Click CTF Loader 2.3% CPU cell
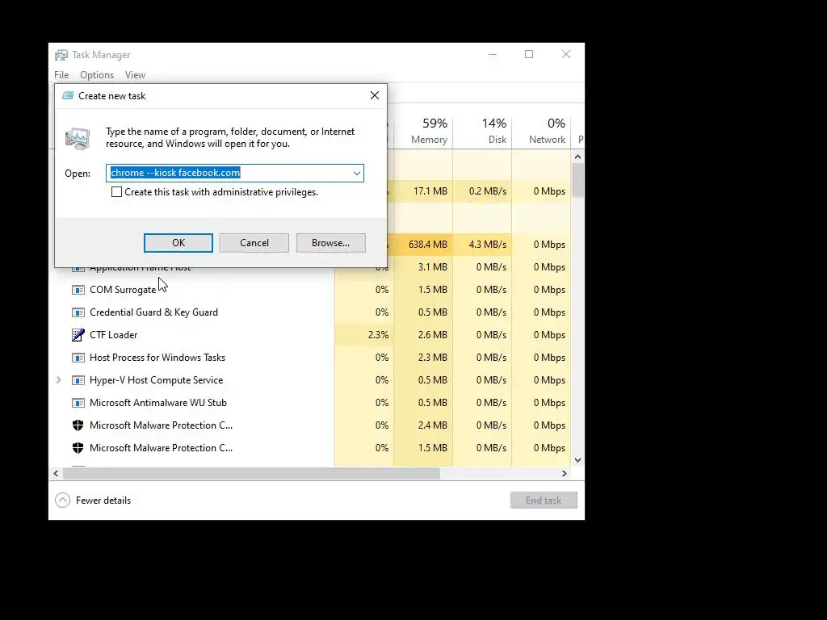 coord(364,335)
